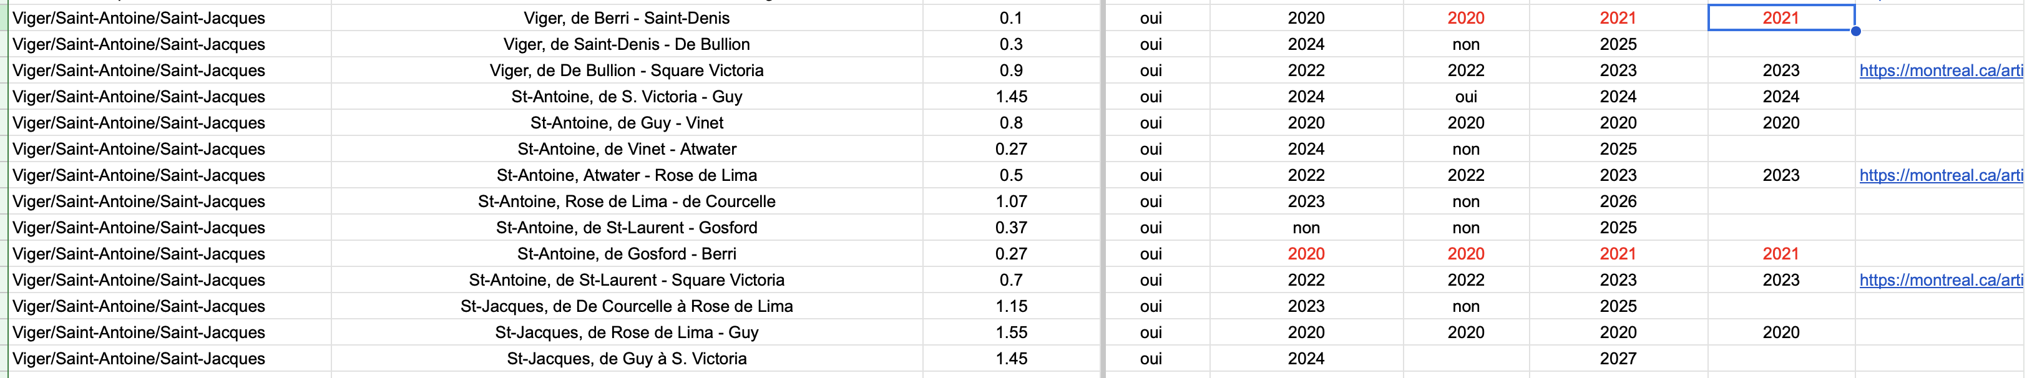Click the montreal.ca link in St-Laurent - Square Victoria row
Viewport: 2032px width, 378px height.
coord(1940,280)
